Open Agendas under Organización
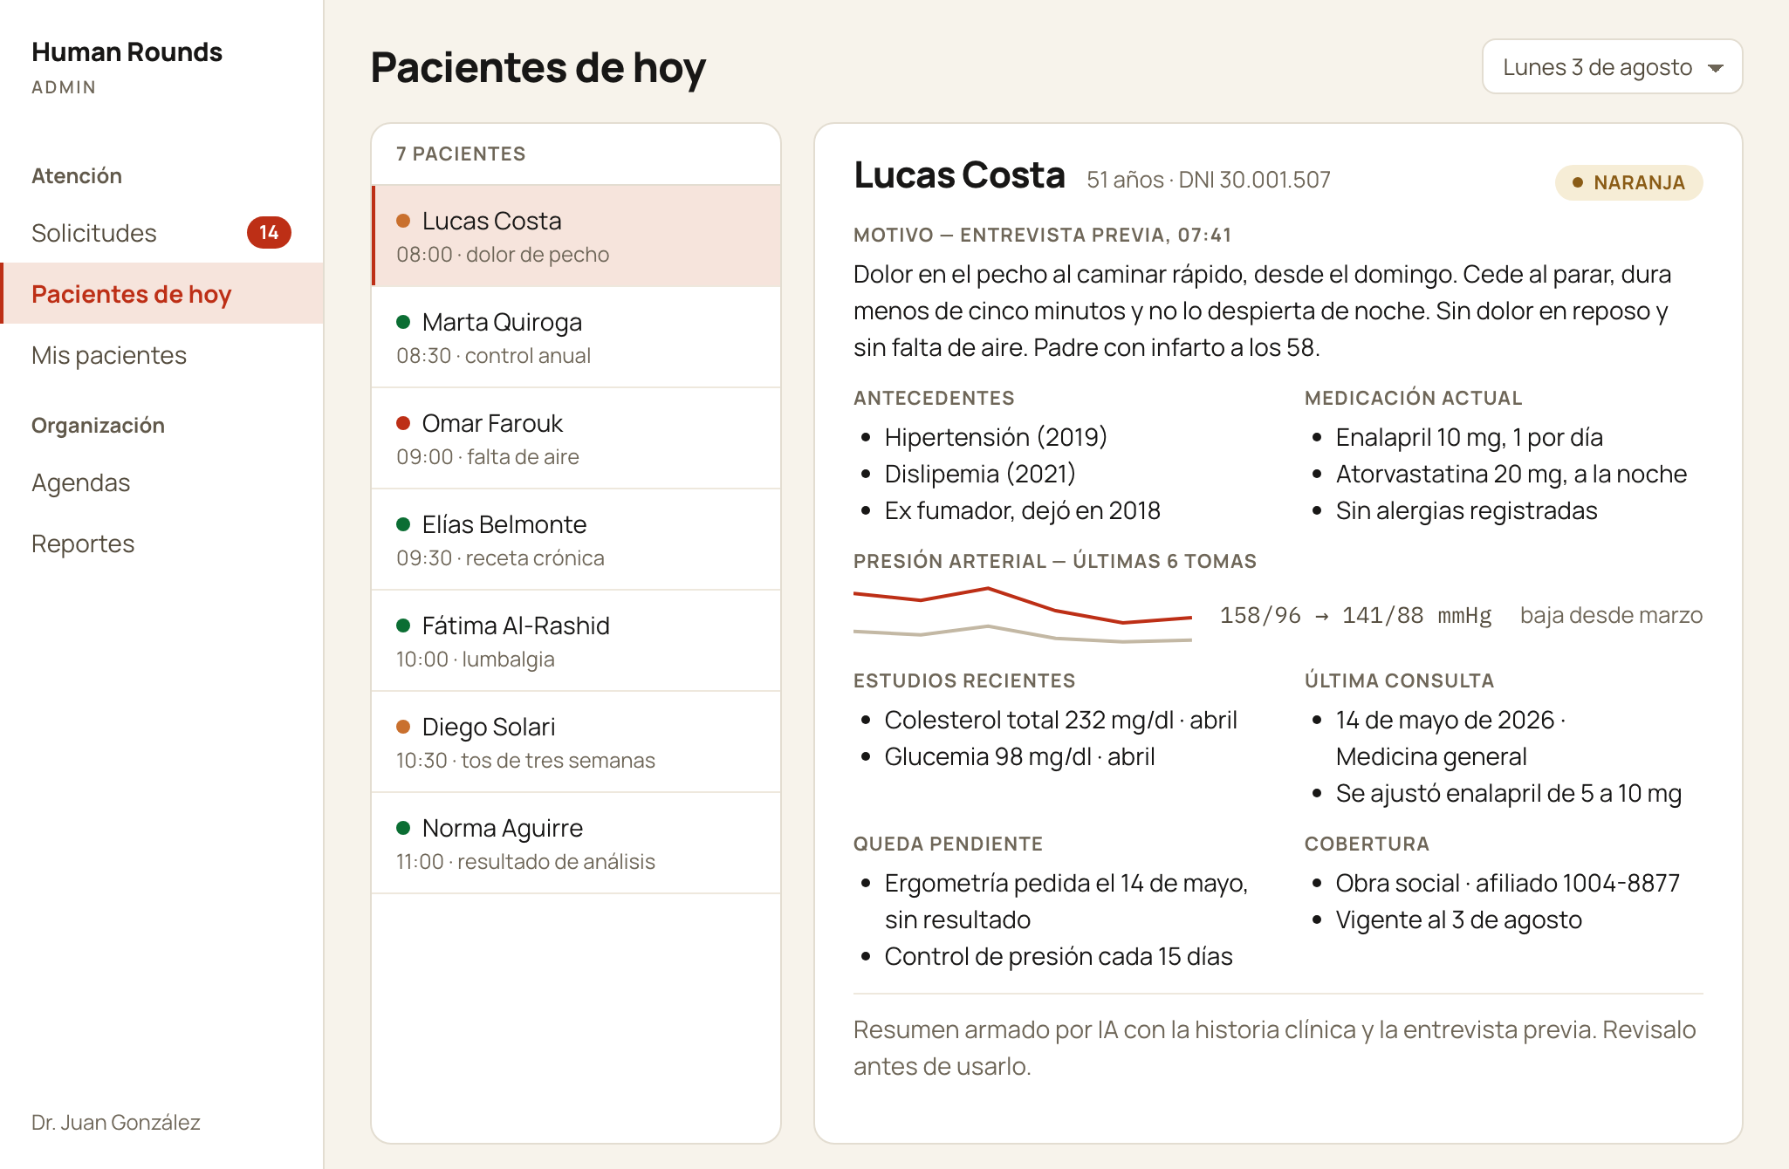The width and height of the screenshot is (1789, 1169). click(161, 482)
